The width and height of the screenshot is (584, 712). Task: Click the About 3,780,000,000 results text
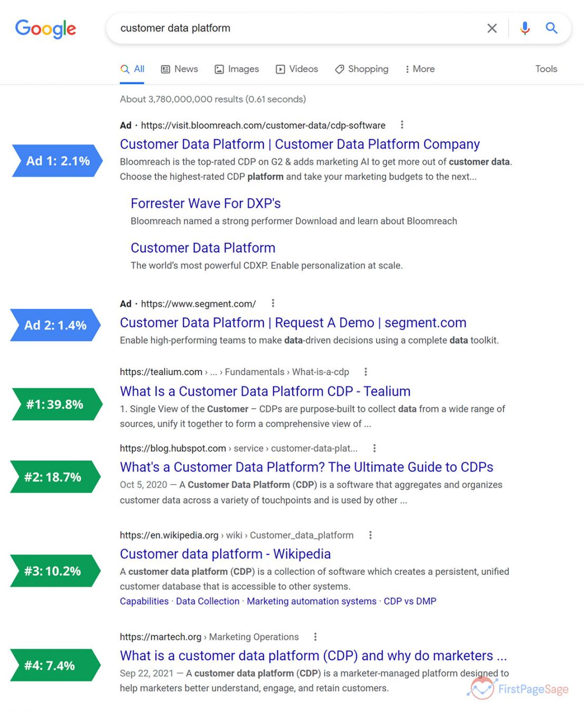(213, 99)
